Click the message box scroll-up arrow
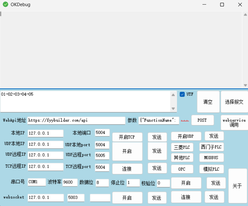The height and width of the screenshot is (206, 248). tap(173, 95)
